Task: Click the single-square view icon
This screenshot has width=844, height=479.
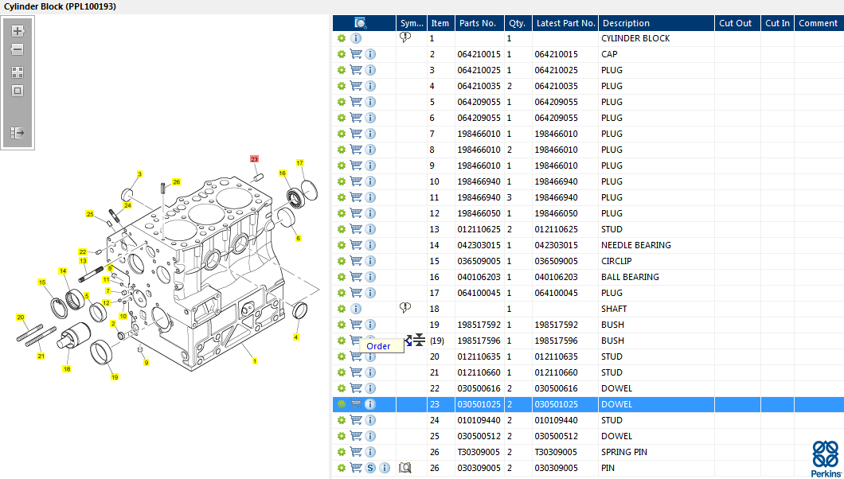Action: point(18,91)
